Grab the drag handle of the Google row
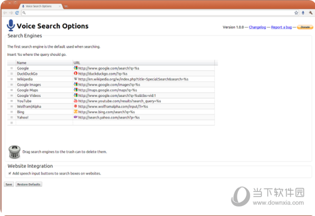The width and height of the screenshot is (315, 216). click(12, 68)
